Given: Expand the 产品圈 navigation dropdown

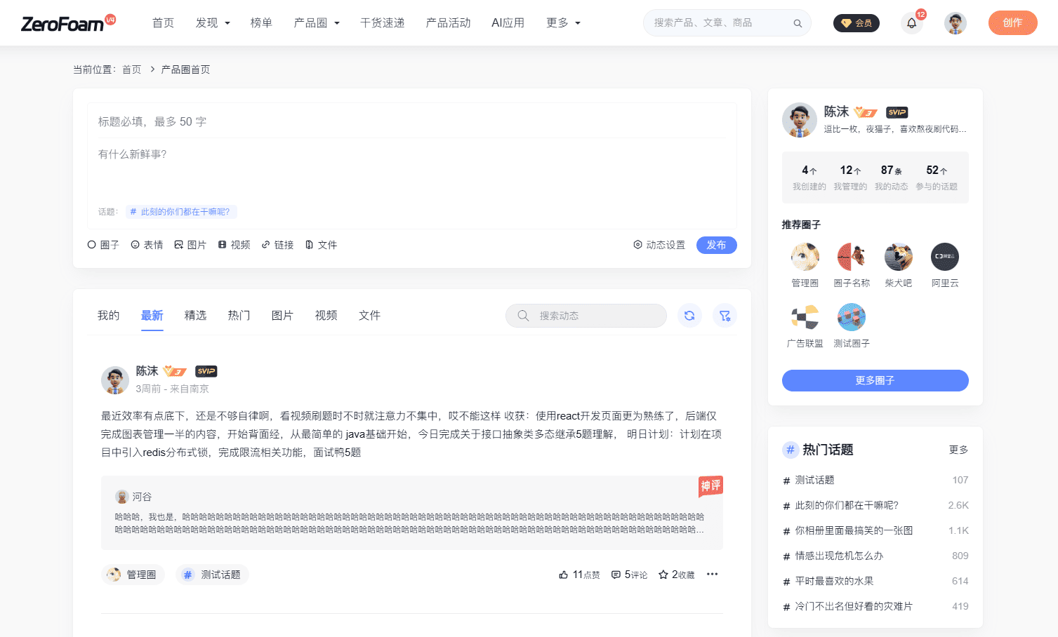Looking at the screenshot, I should point(317,22).
